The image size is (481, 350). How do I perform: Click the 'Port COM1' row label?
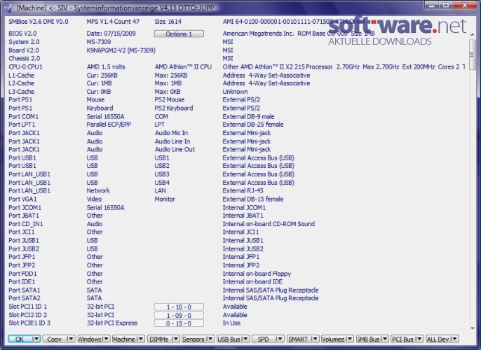[x=23, y=116]
